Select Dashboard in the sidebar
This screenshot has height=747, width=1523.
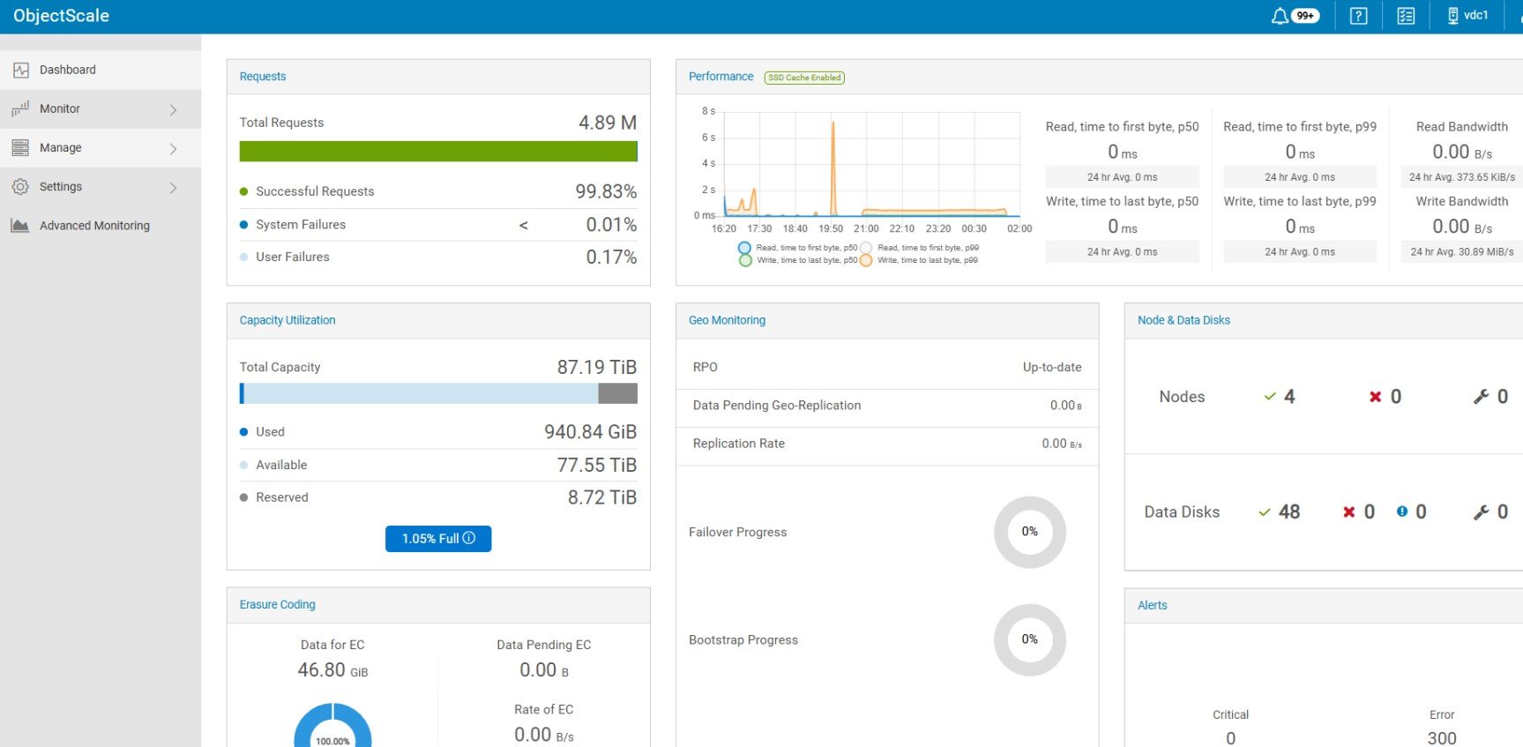[68, 70]
